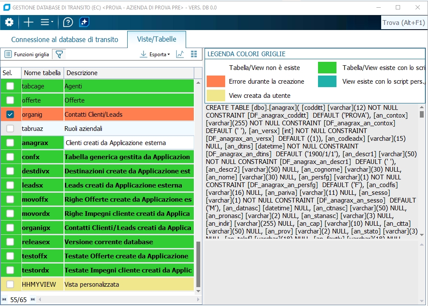Click the AI sparkle assistant icon

[x=84, y=22]
